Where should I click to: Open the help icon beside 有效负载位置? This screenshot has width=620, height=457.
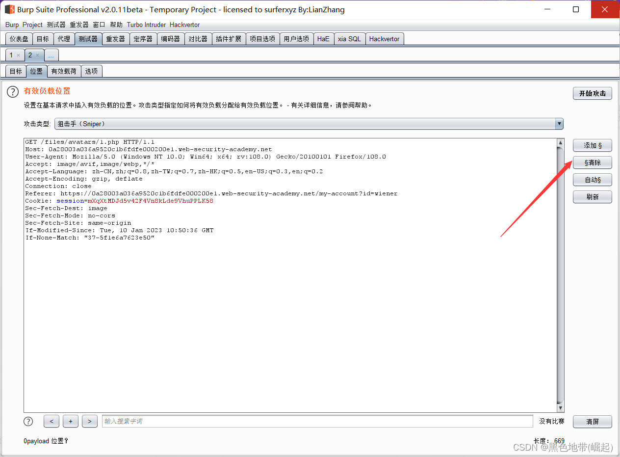click(x=13, y=91)
